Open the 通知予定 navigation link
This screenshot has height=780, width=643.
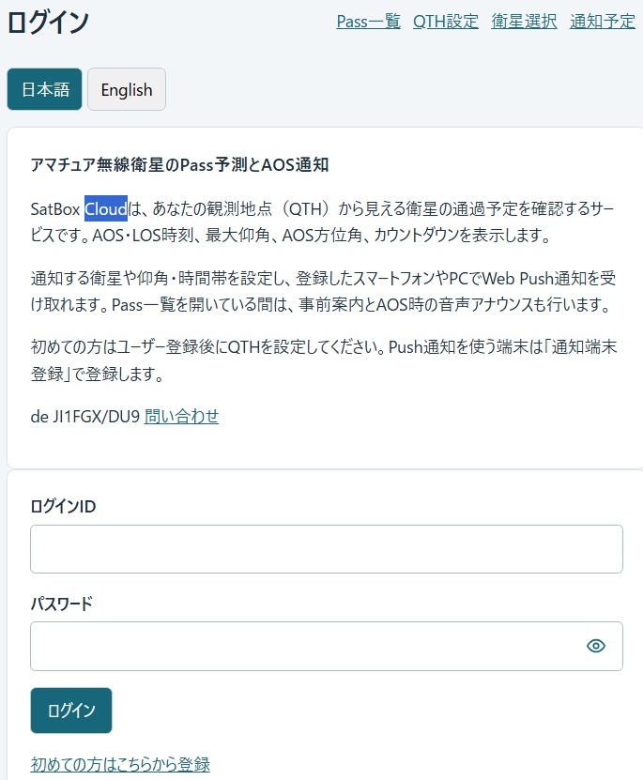603,22
